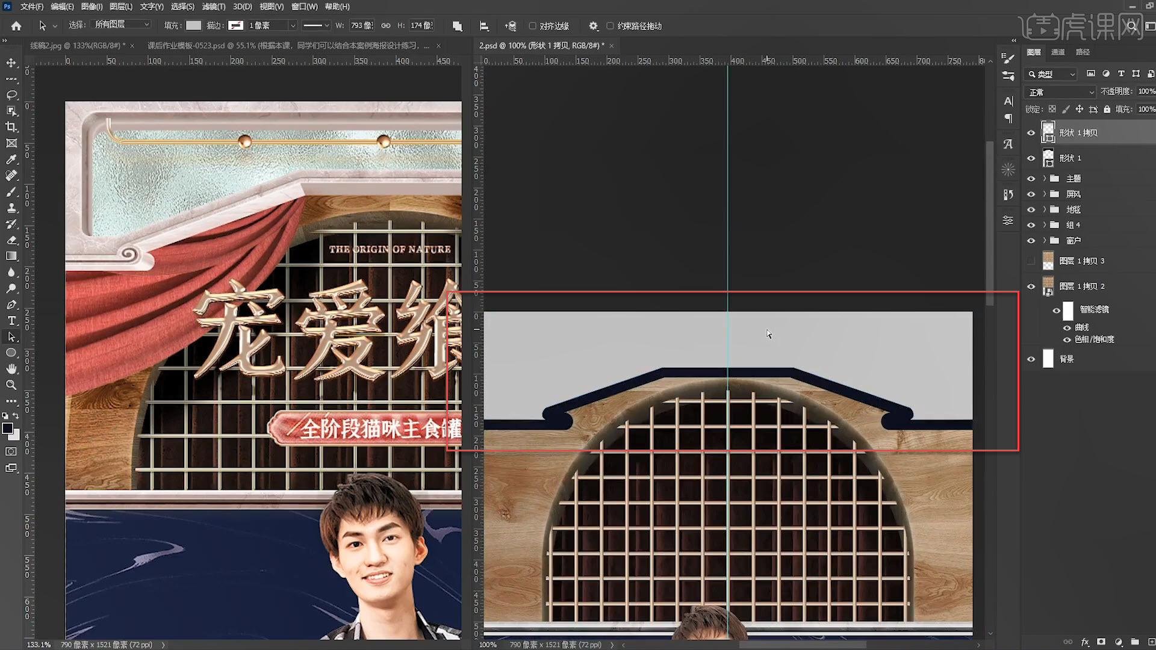1156x650 pixels.
Task: Open the 正常 blend mode dropdown
Action: pos(1061,92)
